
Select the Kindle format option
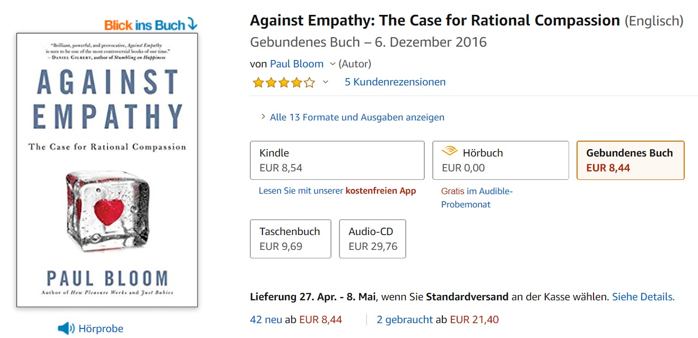(x=337, y=160)
